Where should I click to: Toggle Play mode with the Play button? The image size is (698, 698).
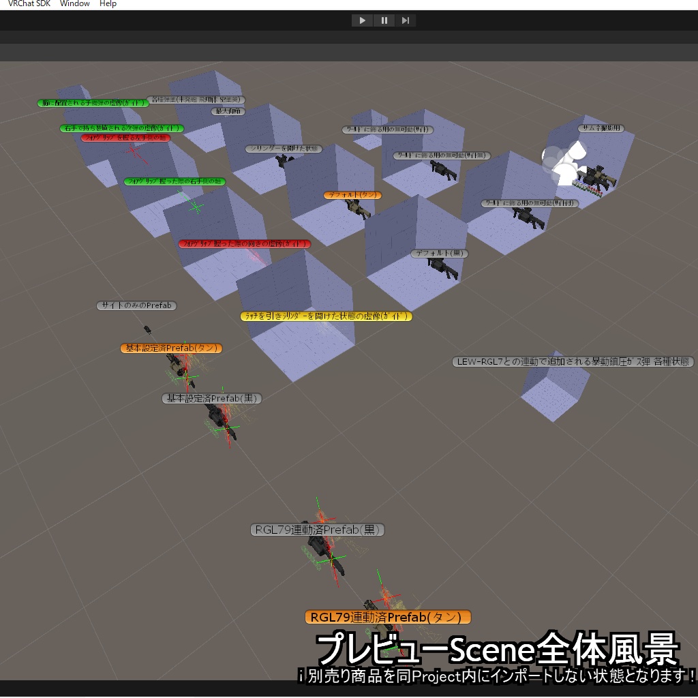pyautogui.click(x=362, y=20)
